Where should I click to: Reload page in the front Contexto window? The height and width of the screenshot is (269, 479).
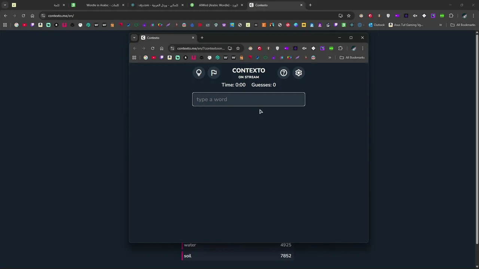[153, 48]
